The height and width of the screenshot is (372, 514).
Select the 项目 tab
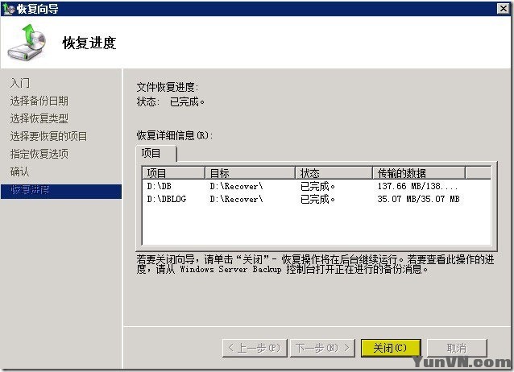point(156,153)
